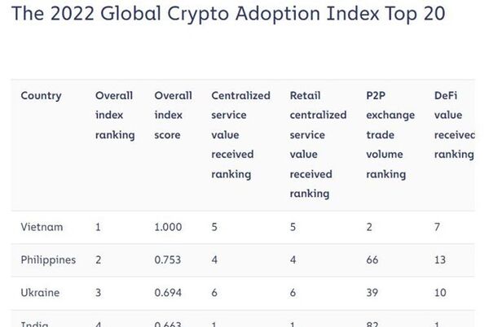Select the Centralized service value received header
This screenshot has height=327, width=489.
click(240, 135)
